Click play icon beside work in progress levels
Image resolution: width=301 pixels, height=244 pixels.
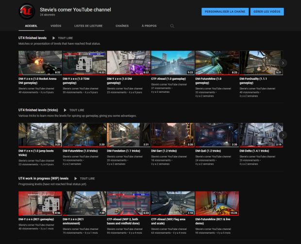point(76,178)
